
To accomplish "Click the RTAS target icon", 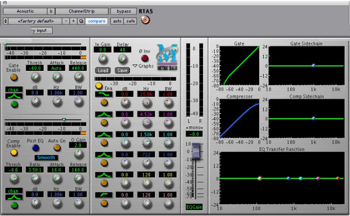I will click(x=145, y=21).
